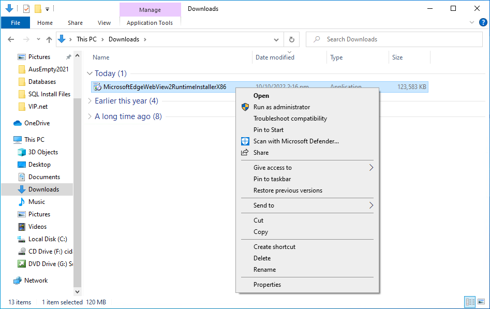Open Documents in the navigation pane
This screenshot has width=490, height=309.
point(44,177)
